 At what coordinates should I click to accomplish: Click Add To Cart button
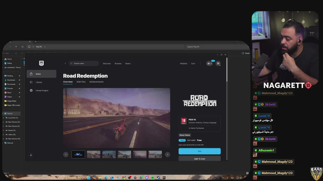[x=200, y=159]
